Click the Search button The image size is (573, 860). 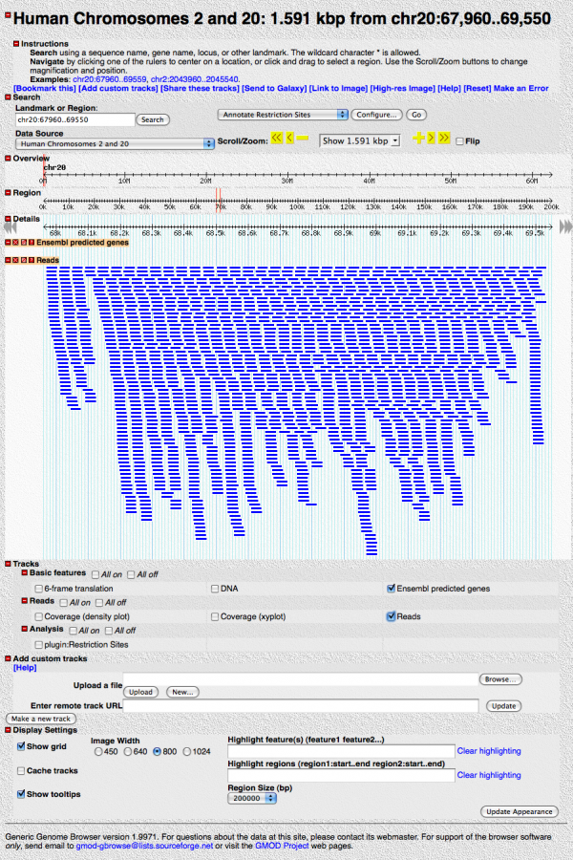[x=153, y=119]
